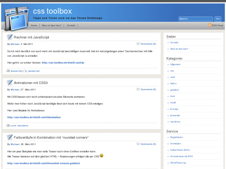The image size is (226, 169).
Task: Click the orange RSS feed icon
Action: [x=210, y=25]
